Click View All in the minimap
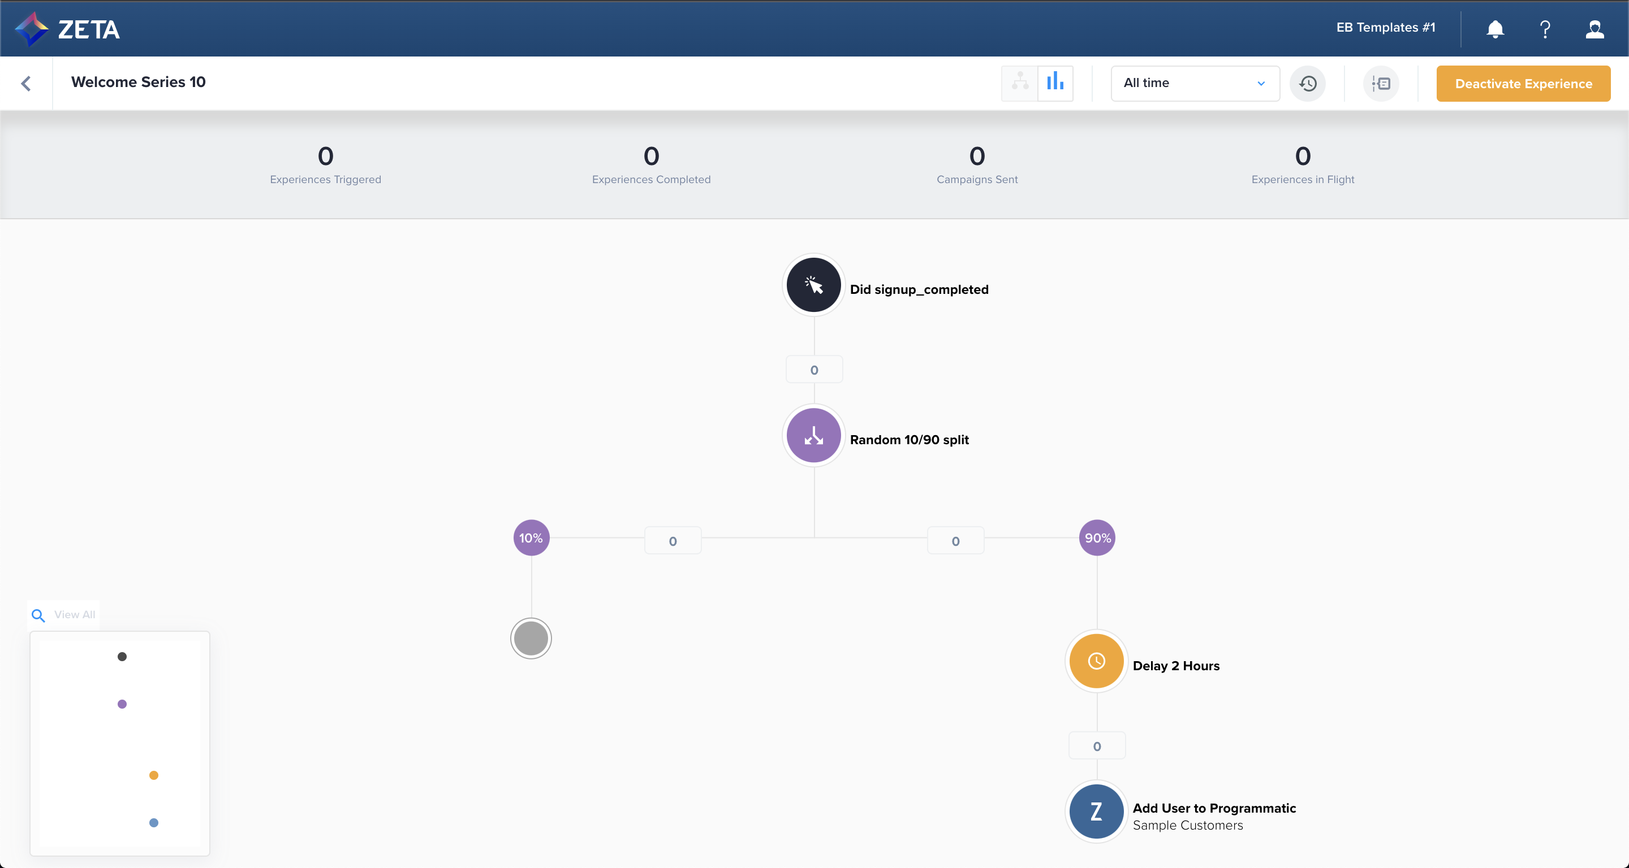 click(x=74, y=615)
